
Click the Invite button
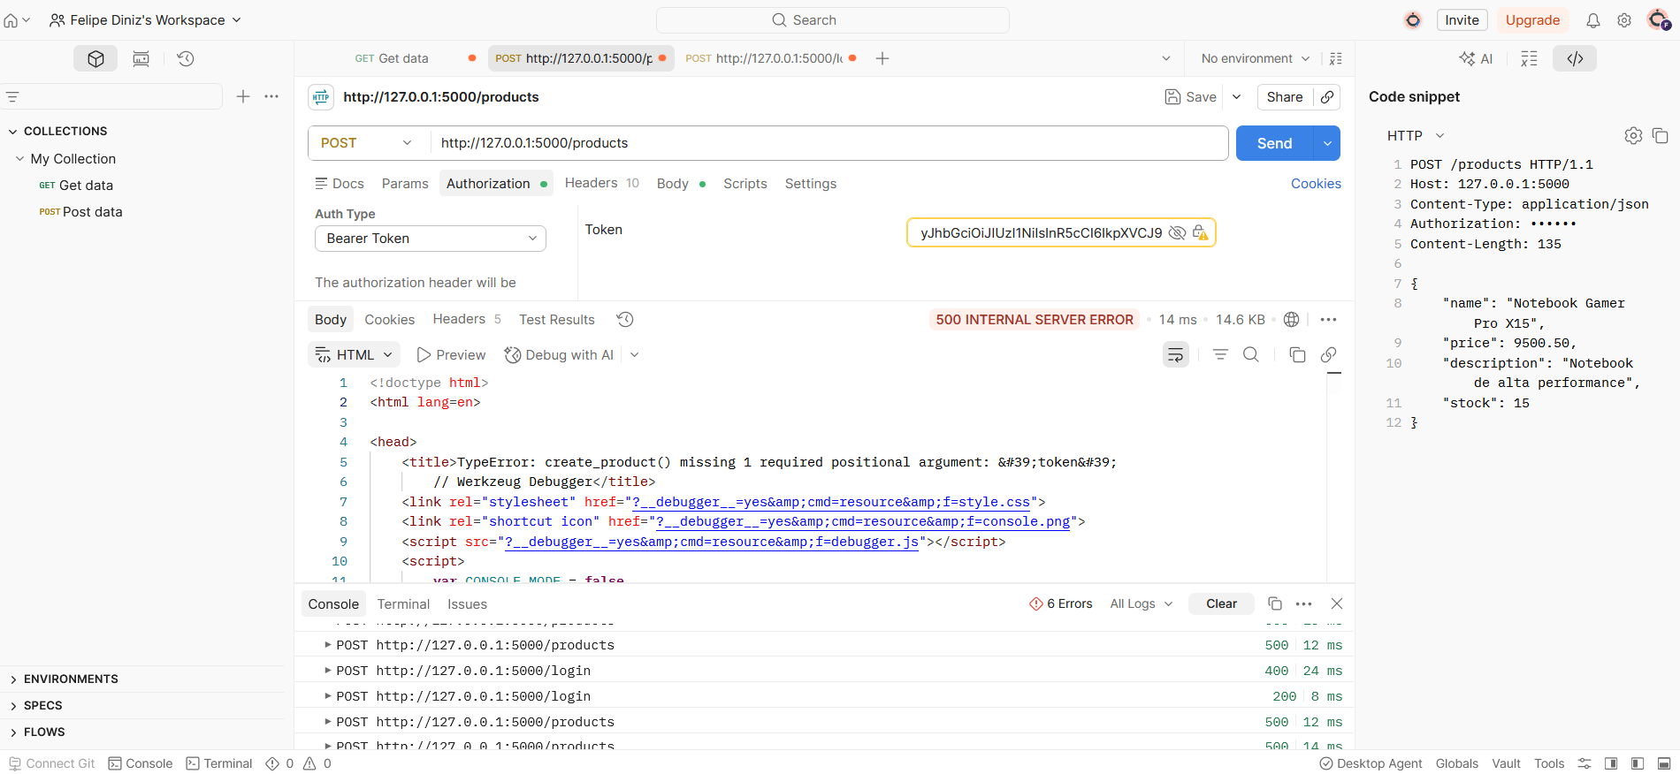(1462, 20)
